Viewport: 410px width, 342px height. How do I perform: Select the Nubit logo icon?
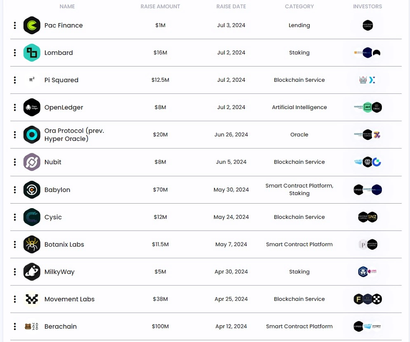[x=32, y=162]
